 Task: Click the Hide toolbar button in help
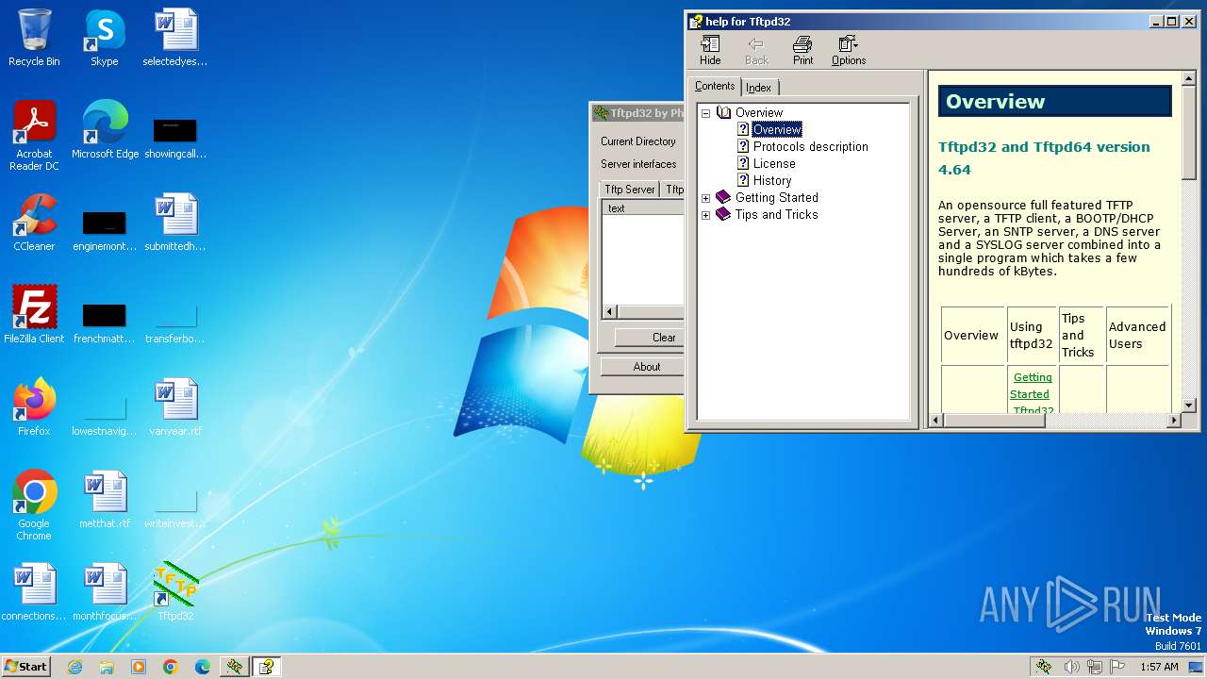click(710, 50)
